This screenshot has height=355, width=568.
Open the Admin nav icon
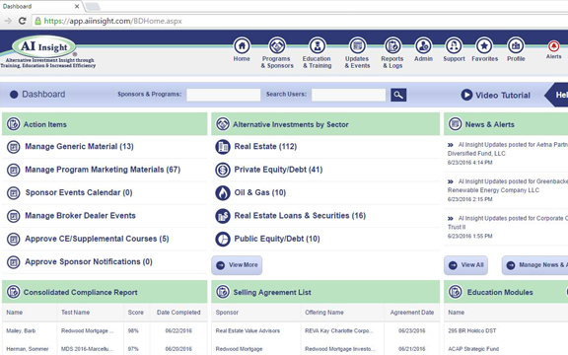[423, 46]
